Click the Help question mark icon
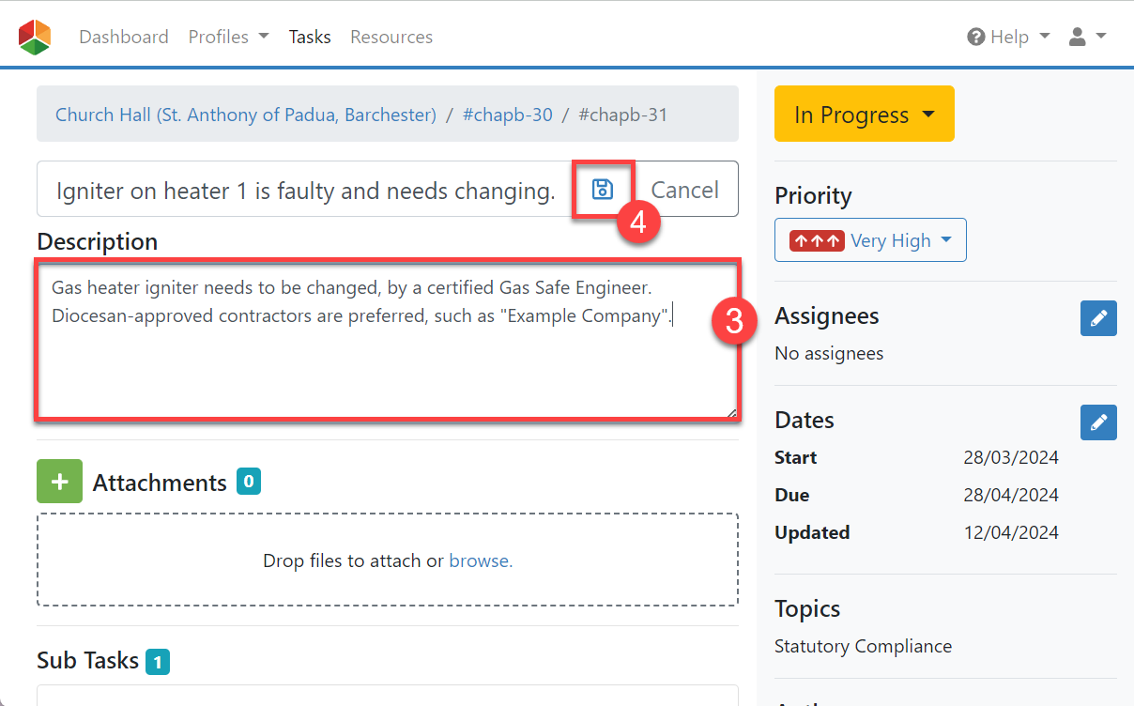 (x=976, y=38)
